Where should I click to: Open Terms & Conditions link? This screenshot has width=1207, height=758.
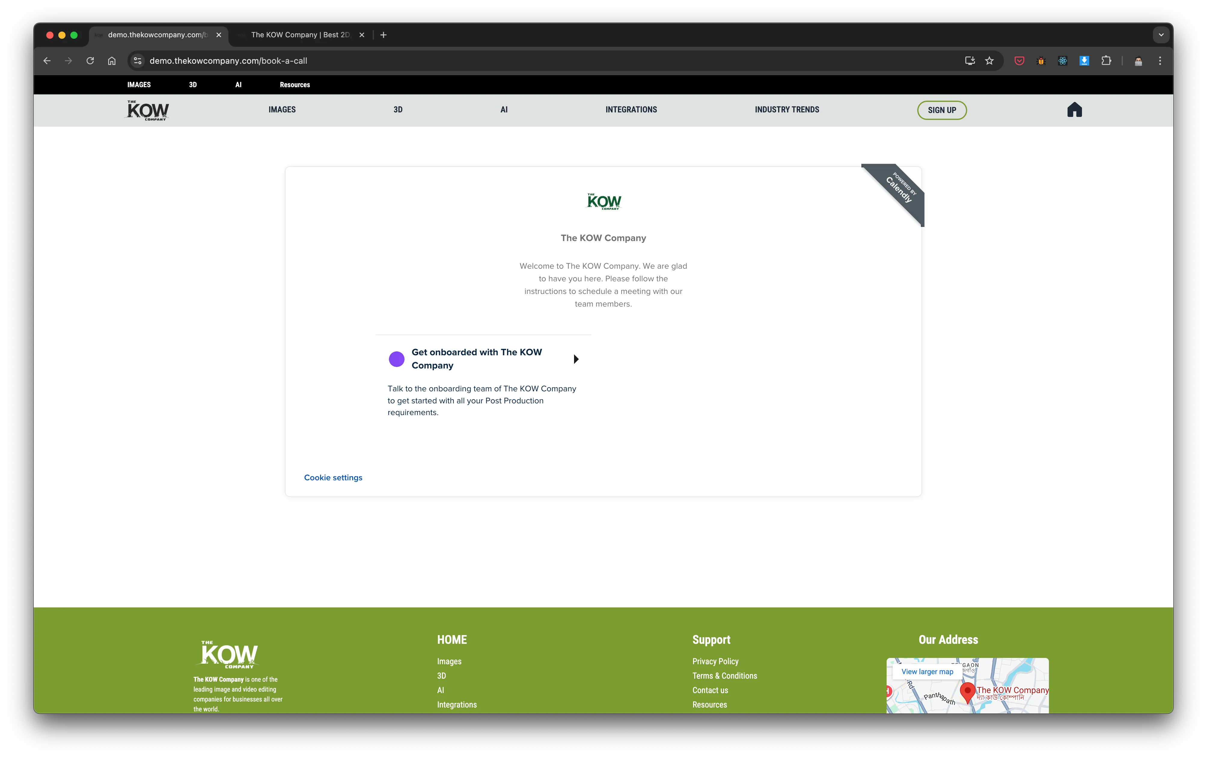click(725, 676)
